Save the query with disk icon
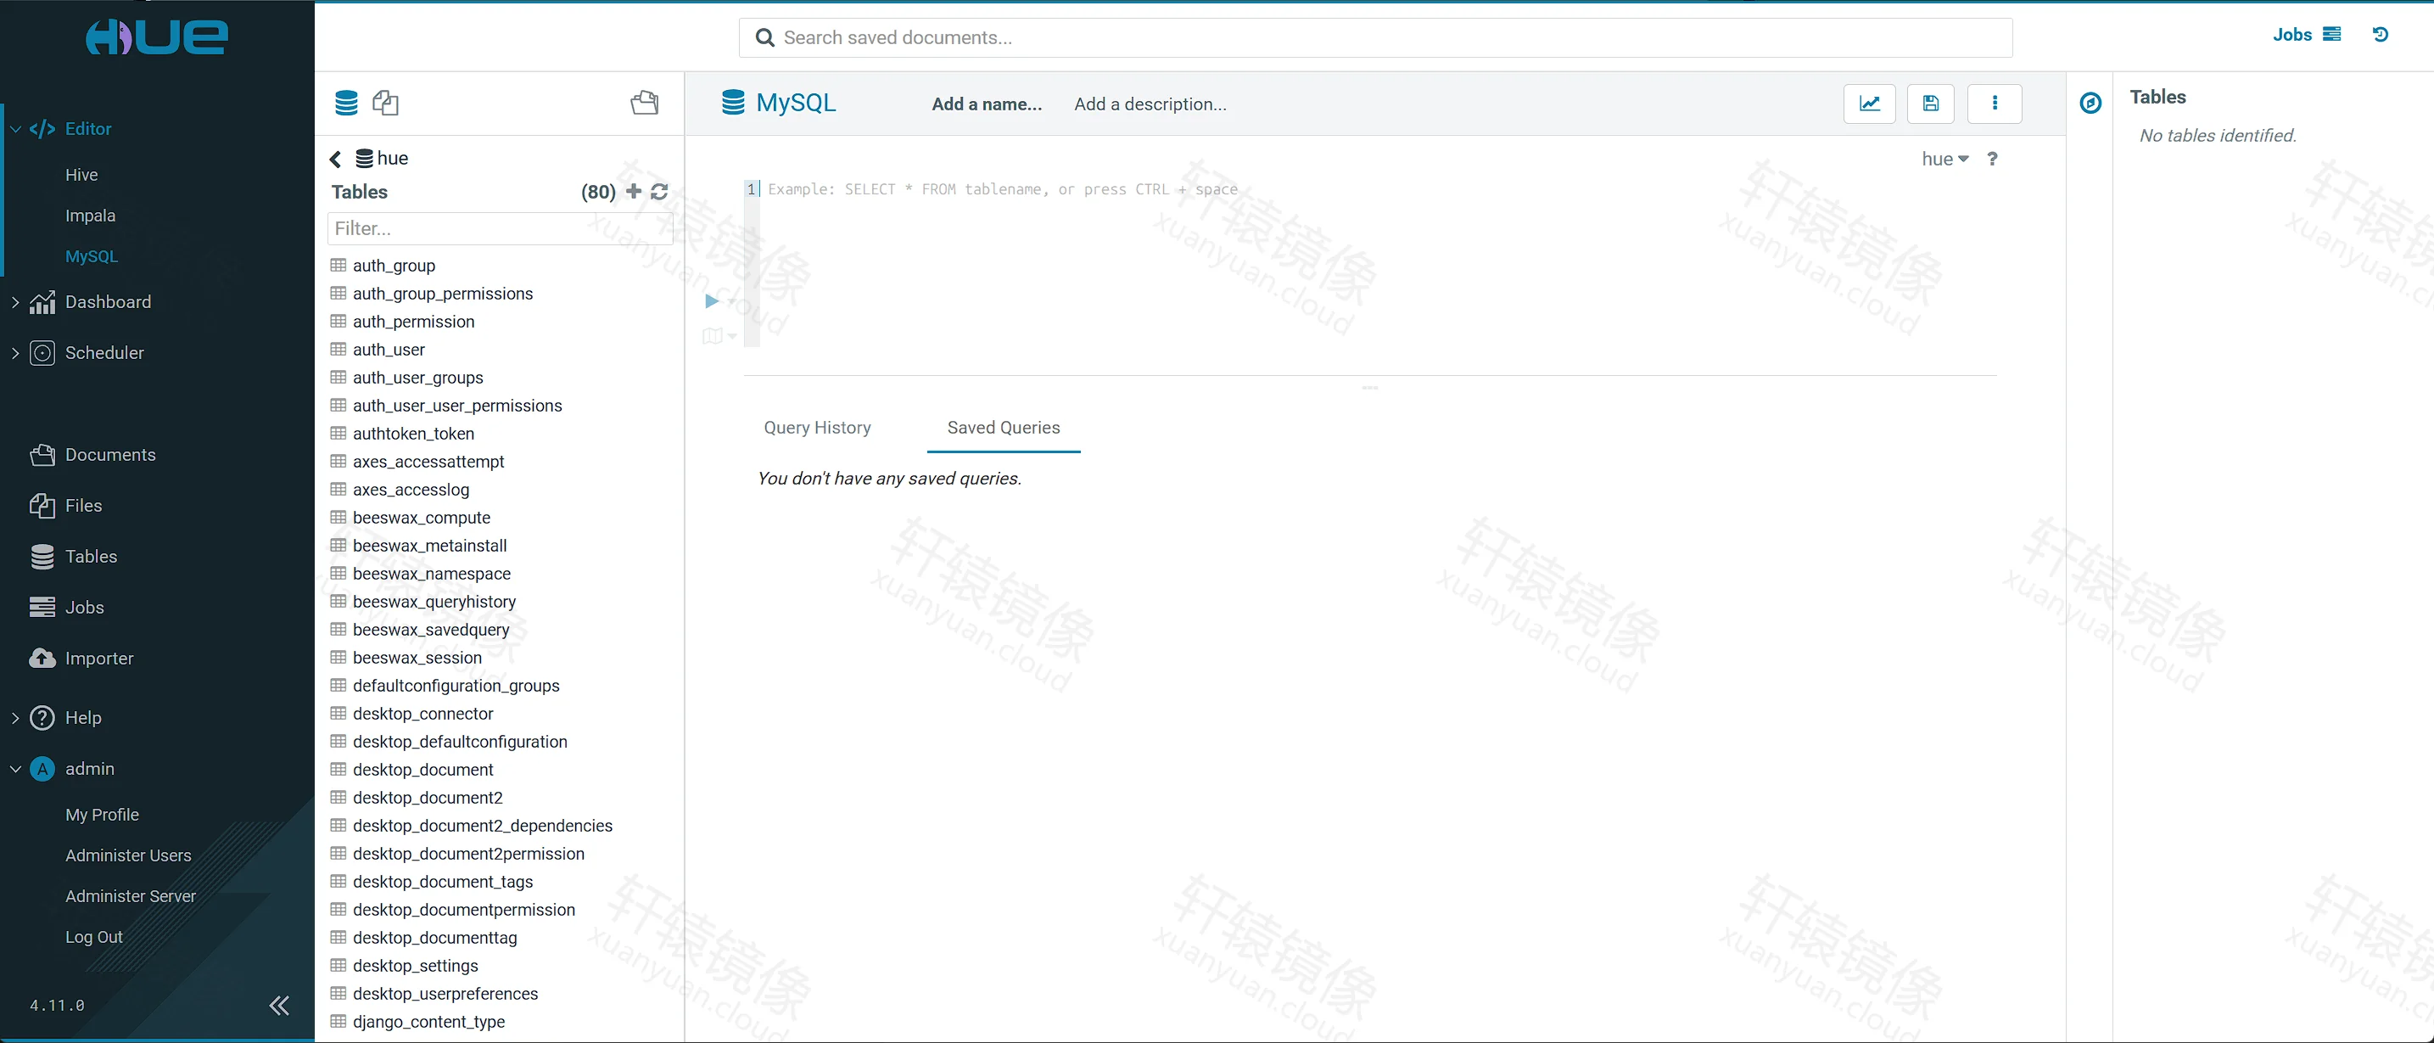2434x1043 pixels. (x=1930, y=103)
